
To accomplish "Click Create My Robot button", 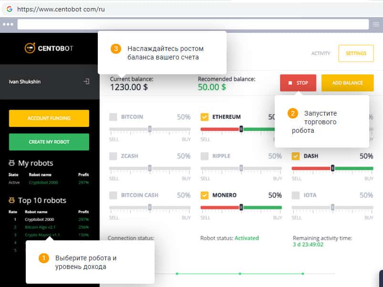I will [49, 142].
